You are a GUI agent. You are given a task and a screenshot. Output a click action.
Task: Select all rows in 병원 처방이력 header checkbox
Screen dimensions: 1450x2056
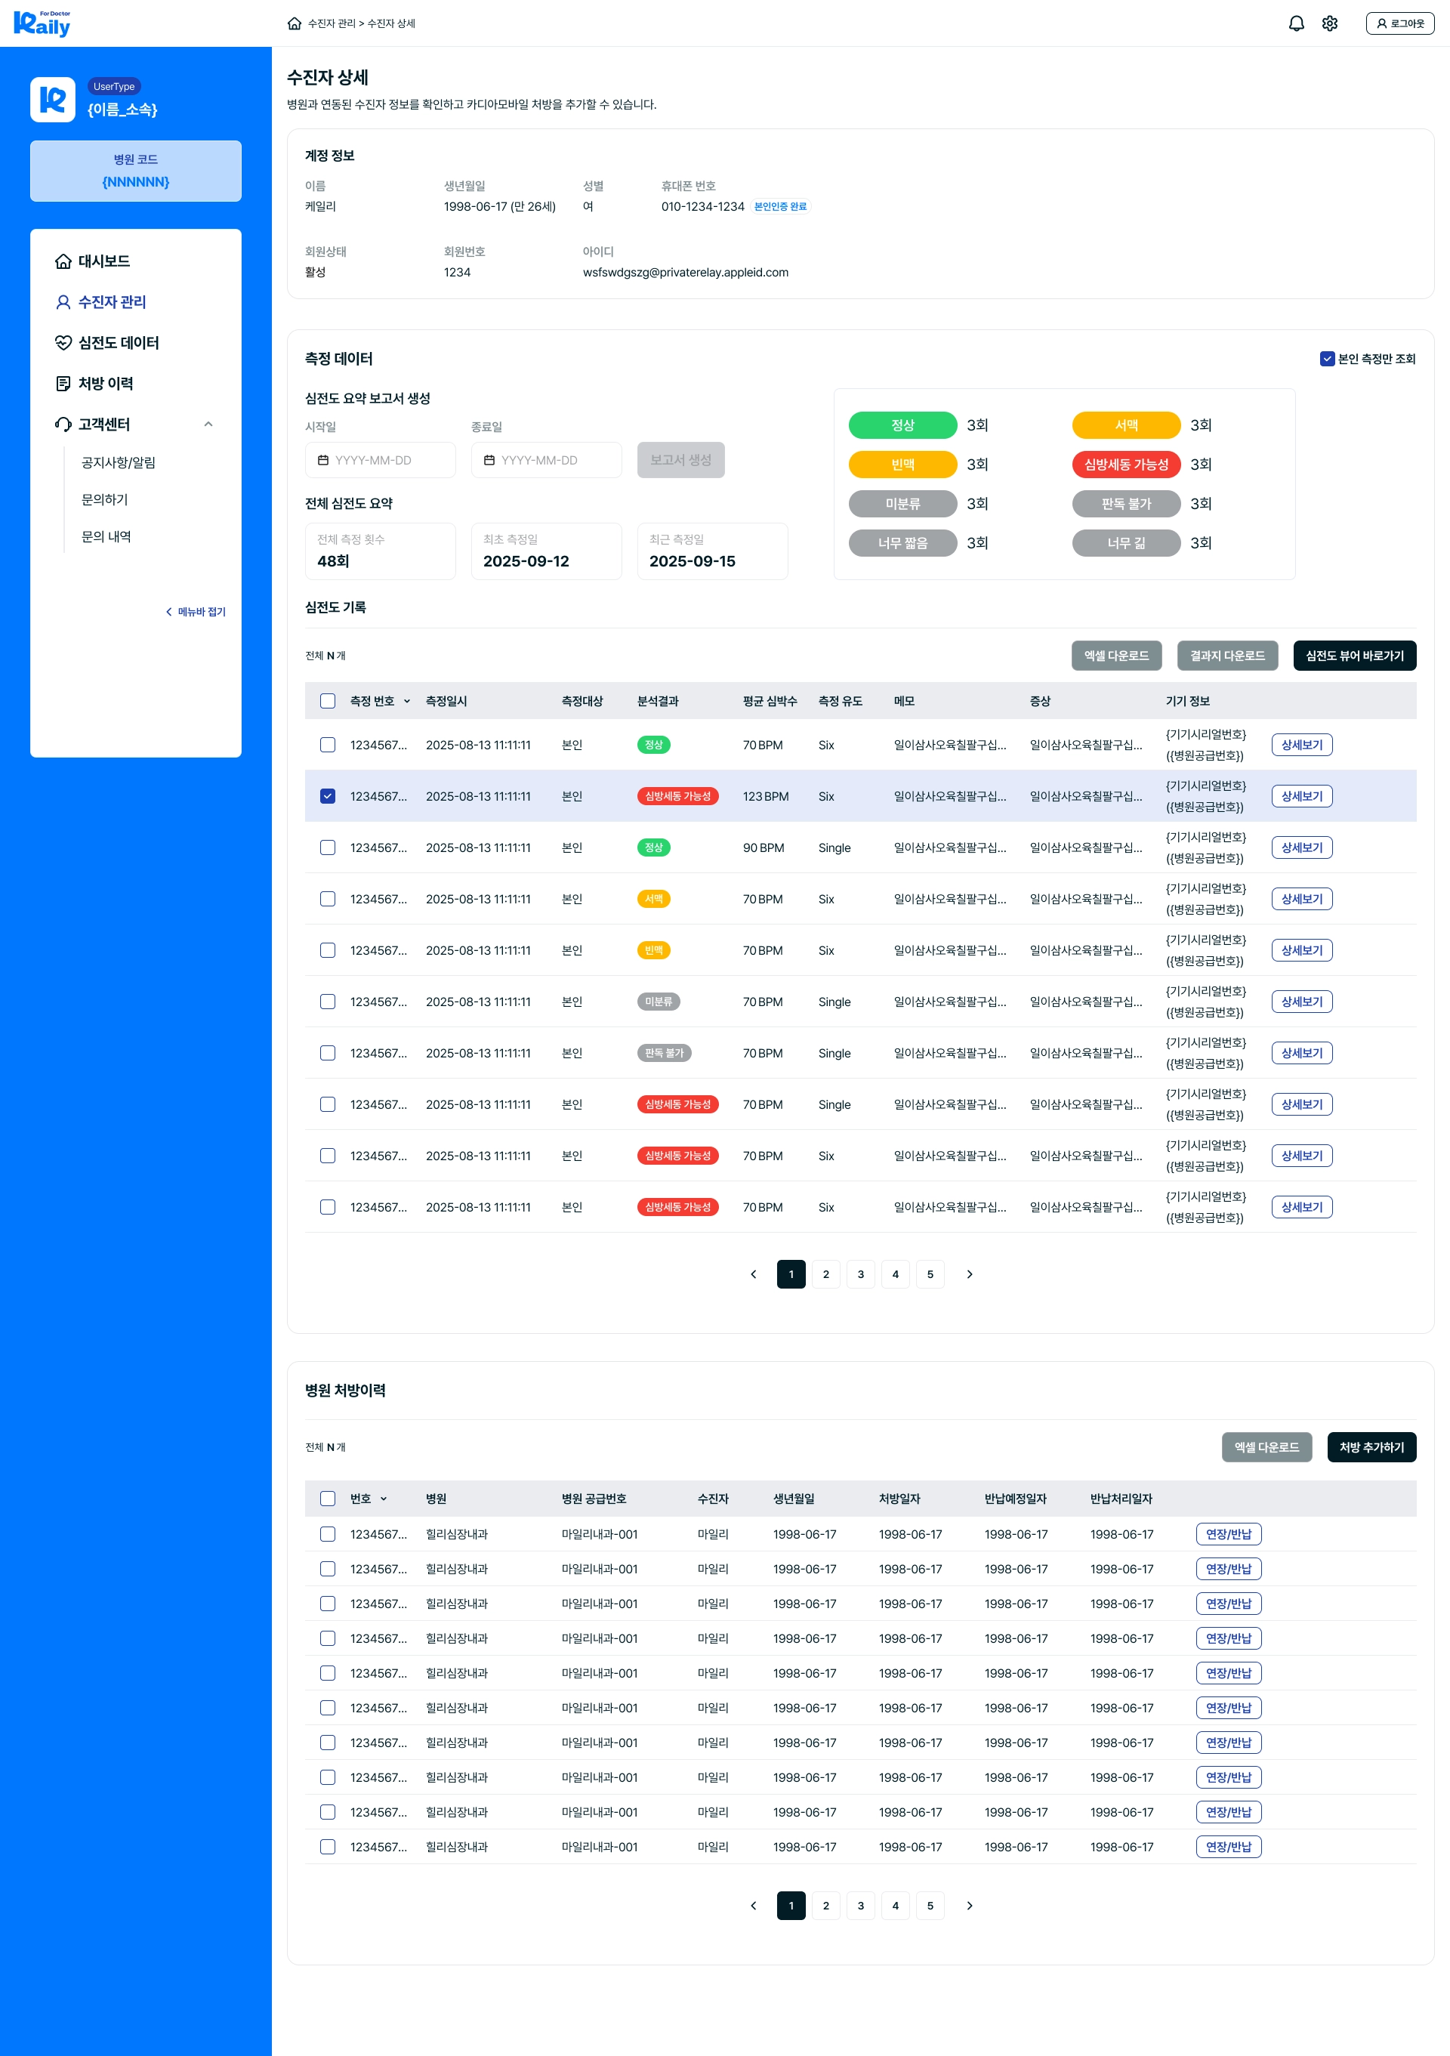tap(328, 1498)
